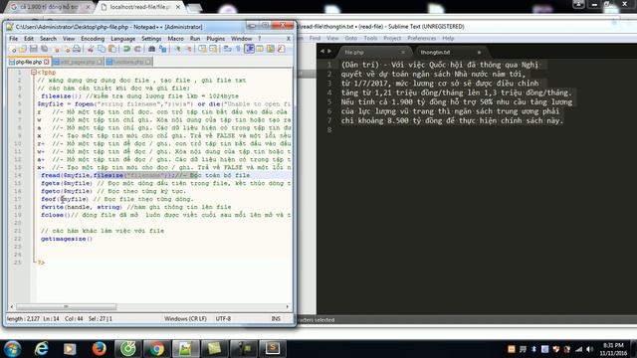The height and width of the screenshot is (358, 637).
Task: Click the Print icon in Notepad++ toolbar
Action: pyautogui.click(x=77, y=49)
